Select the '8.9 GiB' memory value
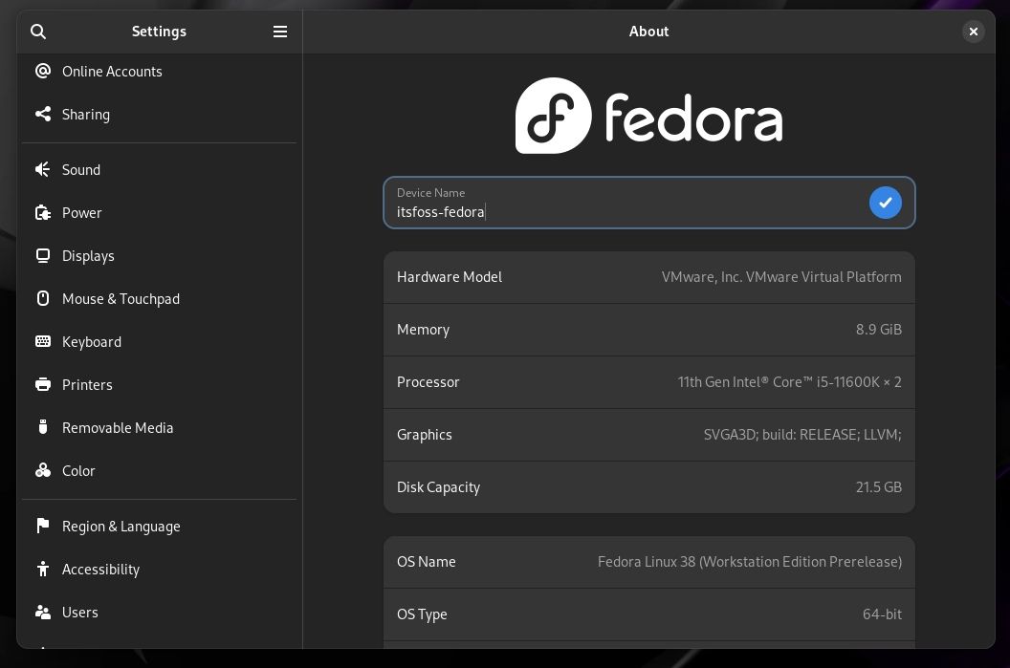 tap(879, 330)
